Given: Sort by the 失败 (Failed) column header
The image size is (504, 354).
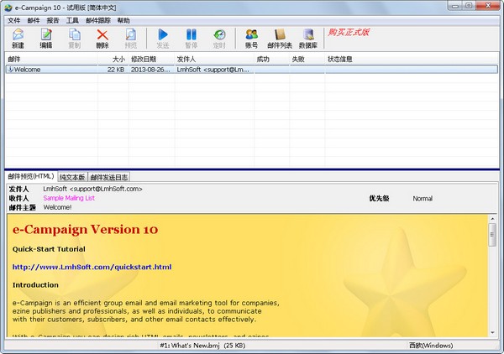Looking at the screenshot, I should click(307, 59).
